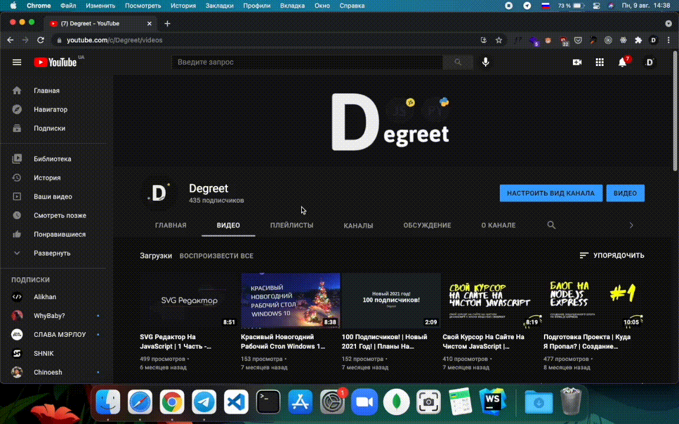Click the YouTube logo
This screenshot has height=424, width=679.
[55, 62]
